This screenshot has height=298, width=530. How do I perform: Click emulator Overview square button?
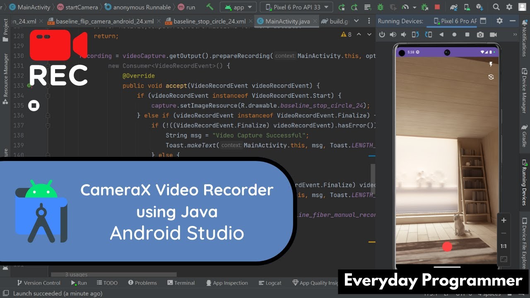(x=467, y=35)
